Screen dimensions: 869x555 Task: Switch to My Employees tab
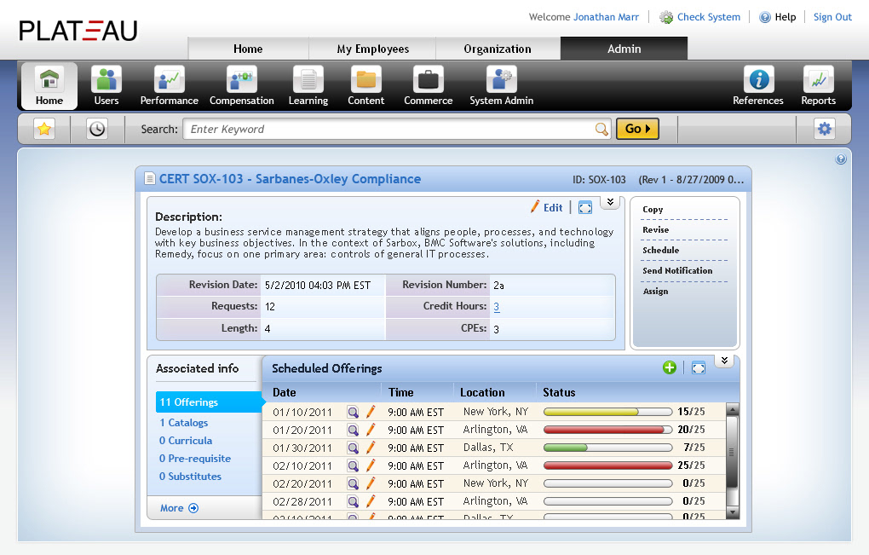372,49
